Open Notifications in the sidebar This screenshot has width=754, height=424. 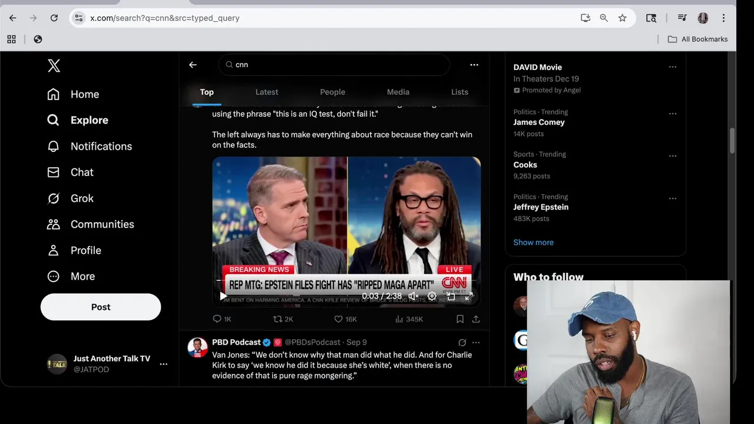[x=89, y=146]
